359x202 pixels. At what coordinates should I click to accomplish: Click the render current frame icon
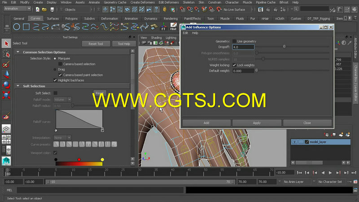click(268, 9)
